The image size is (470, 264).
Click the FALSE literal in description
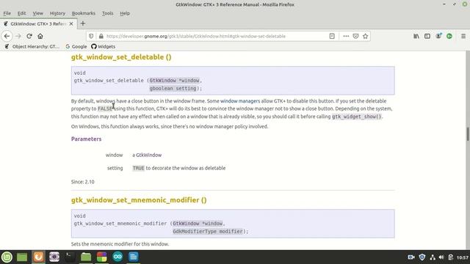point(105,109)
